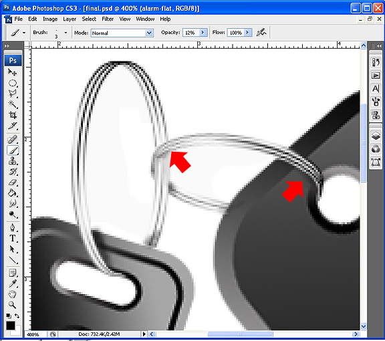Open the Layer menu

(70, 19)
